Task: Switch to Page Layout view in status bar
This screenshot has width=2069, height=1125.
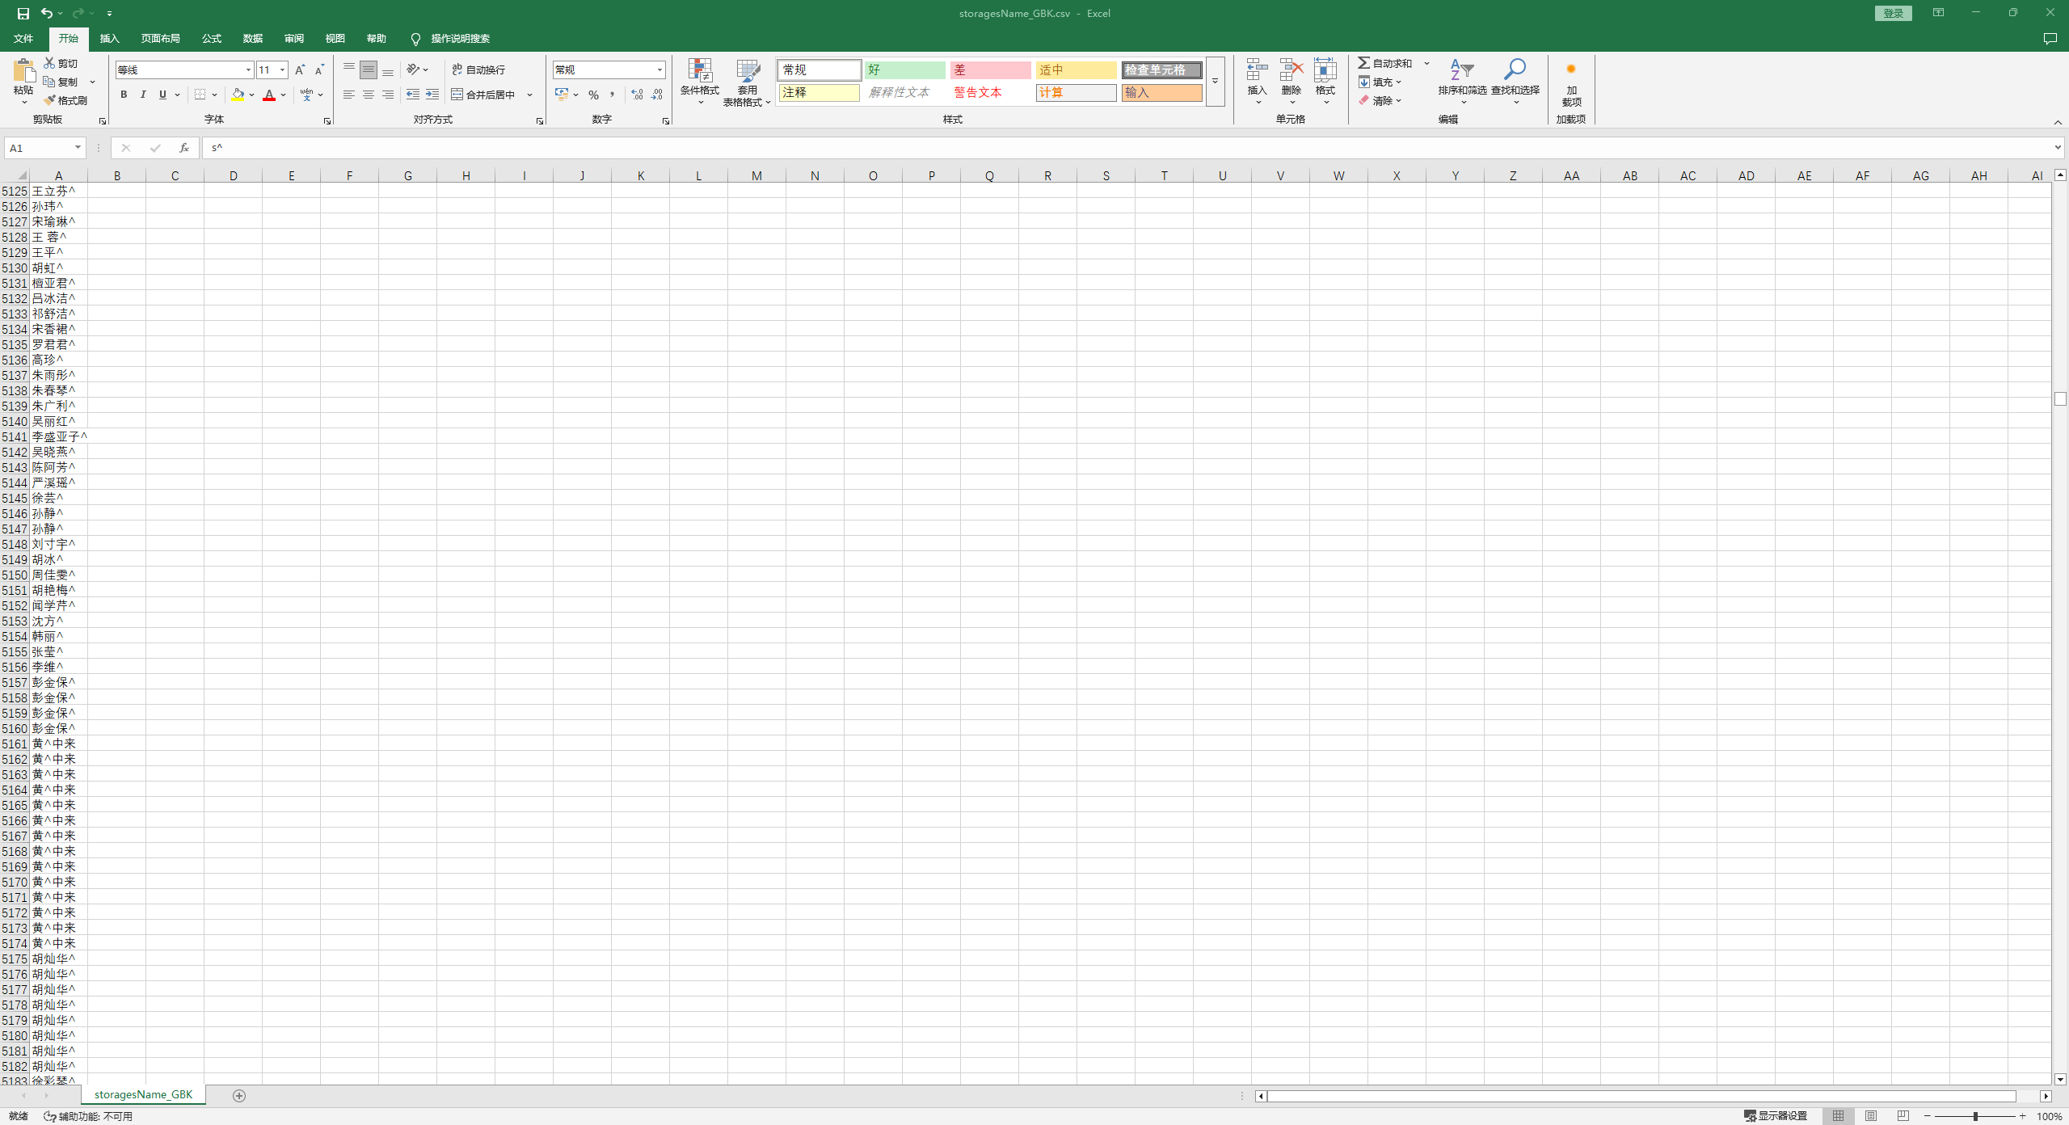Action: point(1871,1115)
